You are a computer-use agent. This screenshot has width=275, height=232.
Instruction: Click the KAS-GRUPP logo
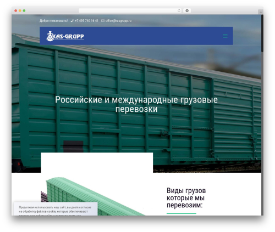pyautogui.click(x=65, y=36)
